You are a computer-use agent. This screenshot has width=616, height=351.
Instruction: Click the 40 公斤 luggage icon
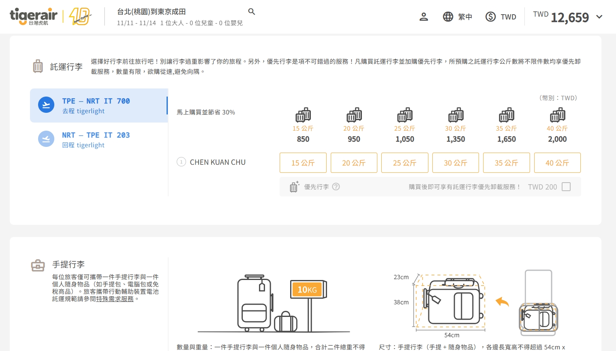coord(557,115)
